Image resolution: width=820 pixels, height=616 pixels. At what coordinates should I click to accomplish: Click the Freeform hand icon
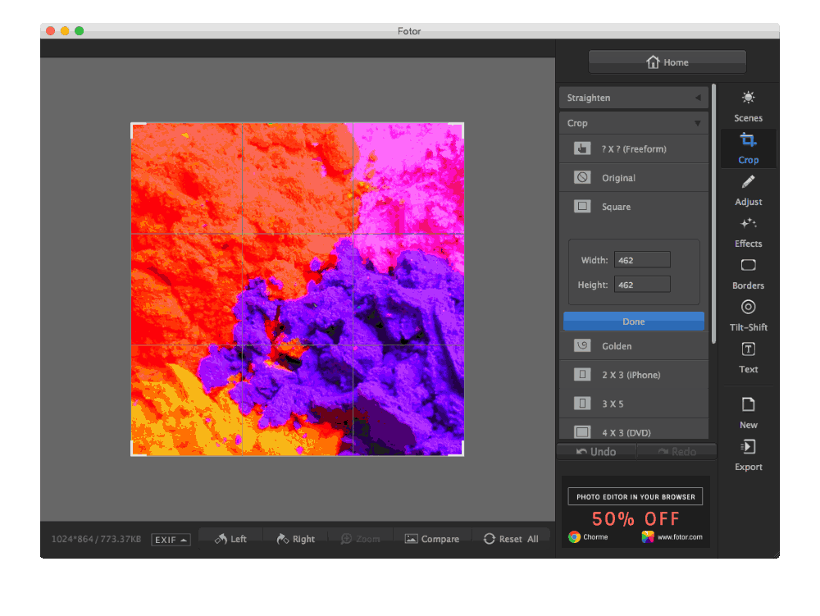pyautogui.click(x=582, y=148)
